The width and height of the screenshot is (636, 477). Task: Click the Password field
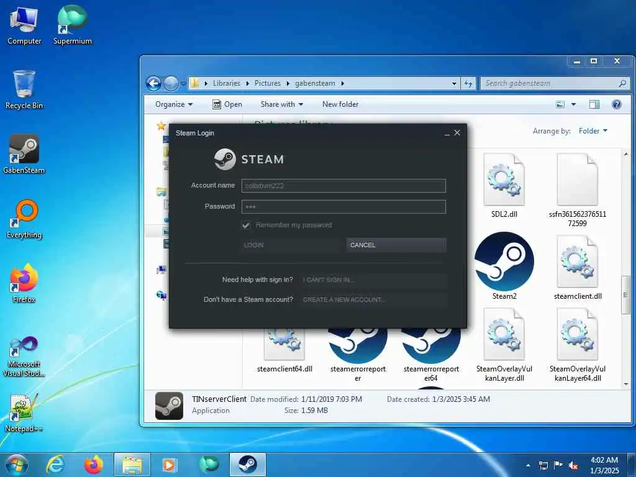point(343,207)
